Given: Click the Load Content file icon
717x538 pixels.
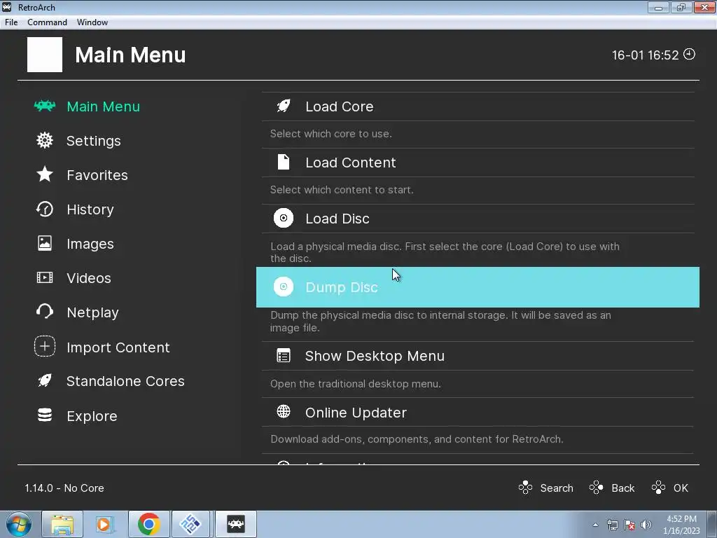Looking at the screenshot, I should pyautogui.click(x=284, y=162).
